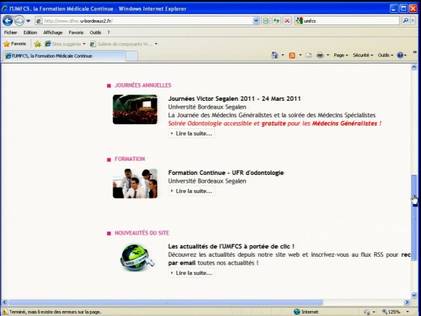Open 'Formation Continue - UFR d'odontologie' heading

click(226, 172)
